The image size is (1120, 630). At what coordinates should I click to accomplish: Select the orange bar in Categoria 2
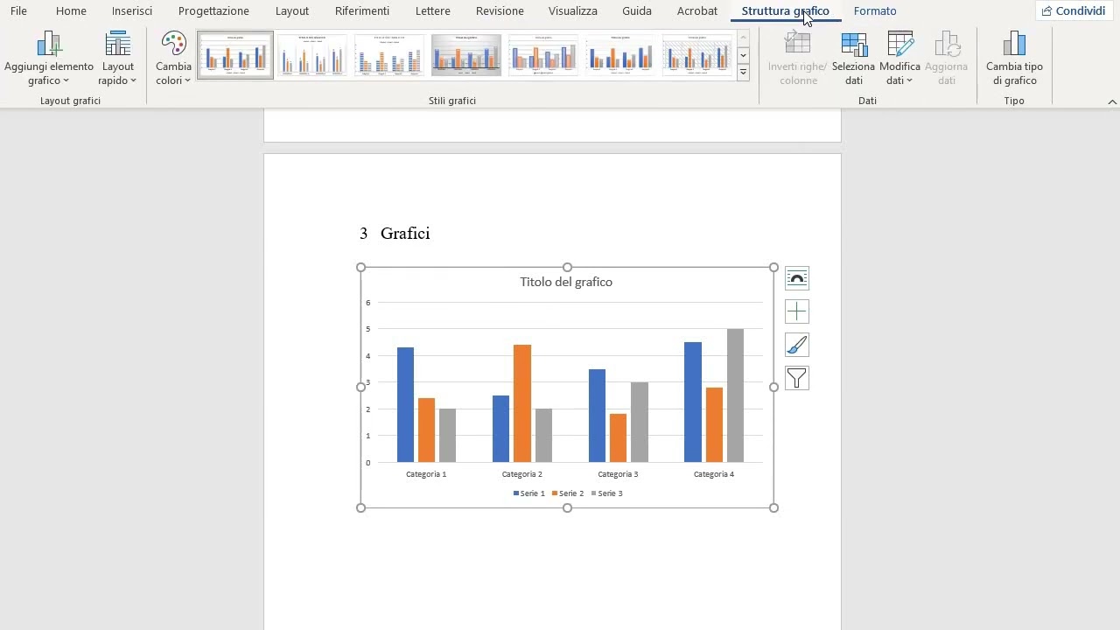coord(522,403)
